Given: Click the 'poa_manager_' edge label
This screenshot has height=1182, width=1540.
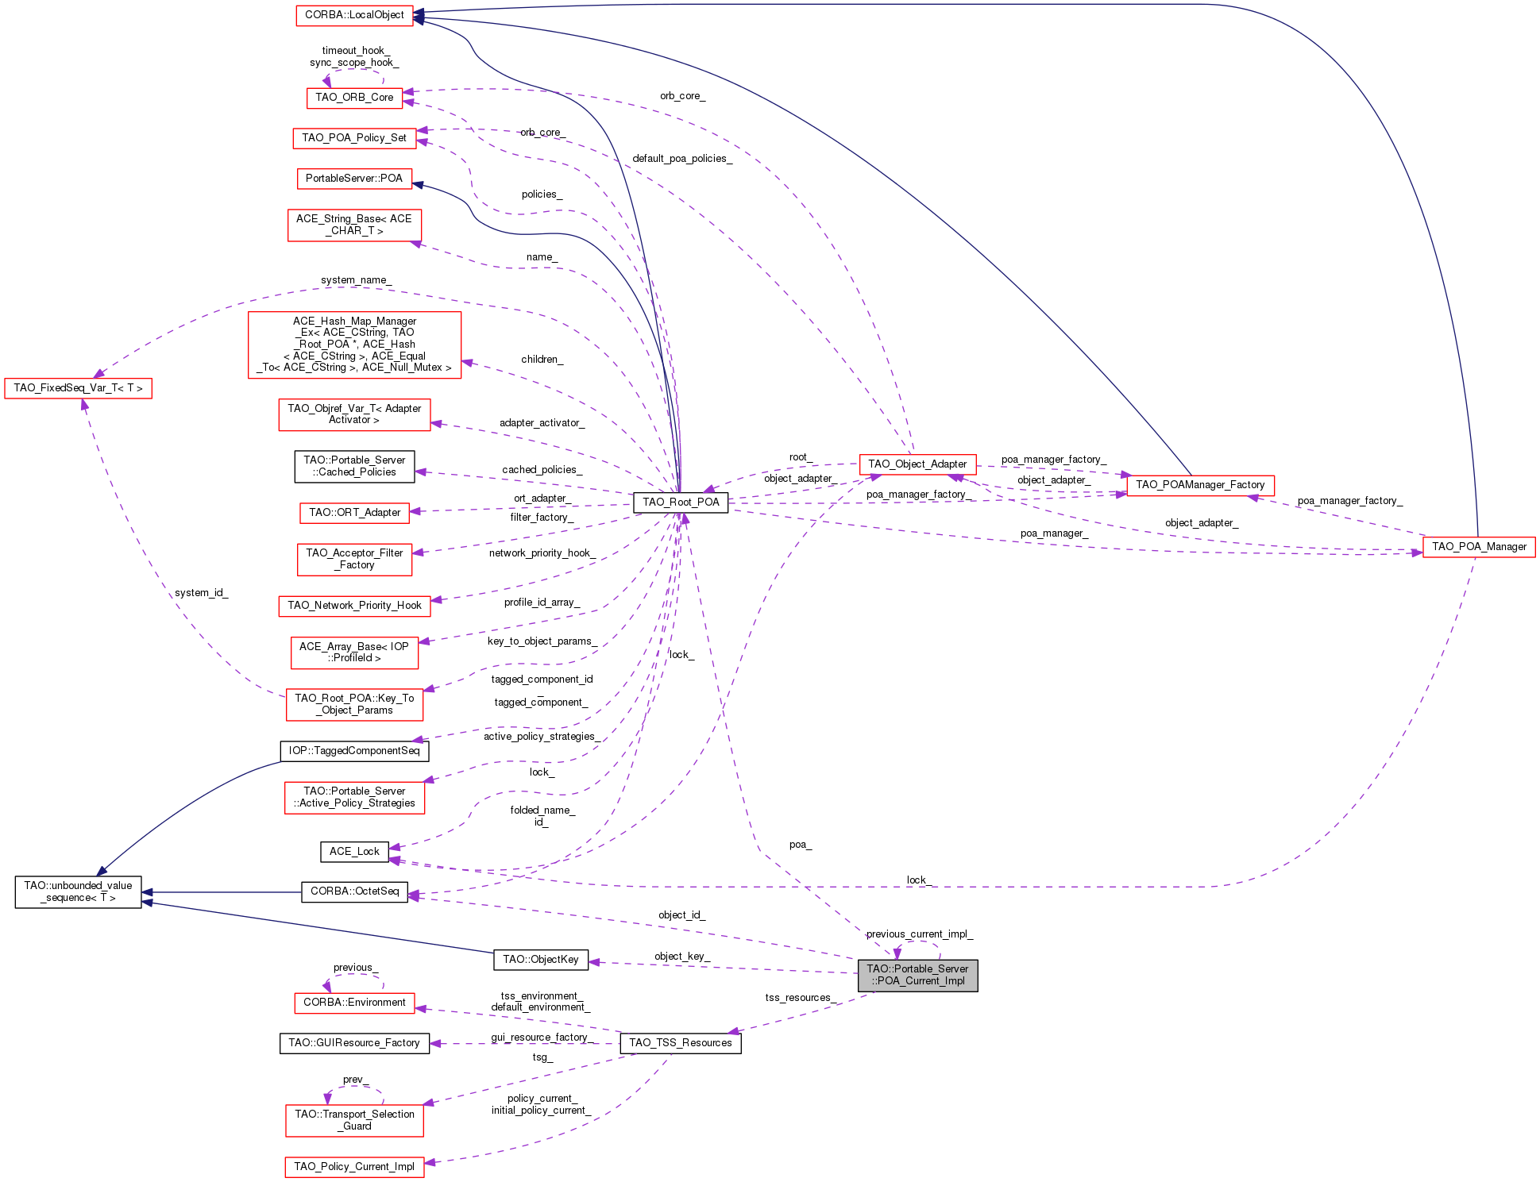Looking at the screenshot, I should [1054, 533].
